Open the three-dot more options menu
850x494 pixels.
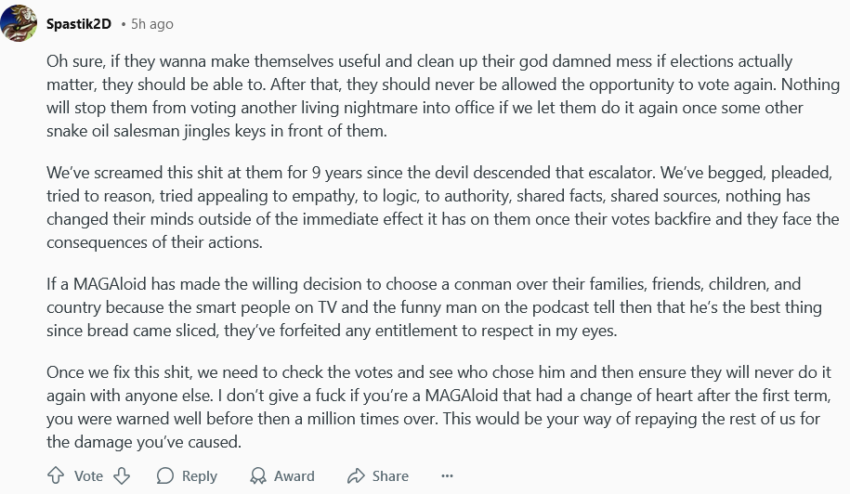pyautogui.click(x=447, y=475)
